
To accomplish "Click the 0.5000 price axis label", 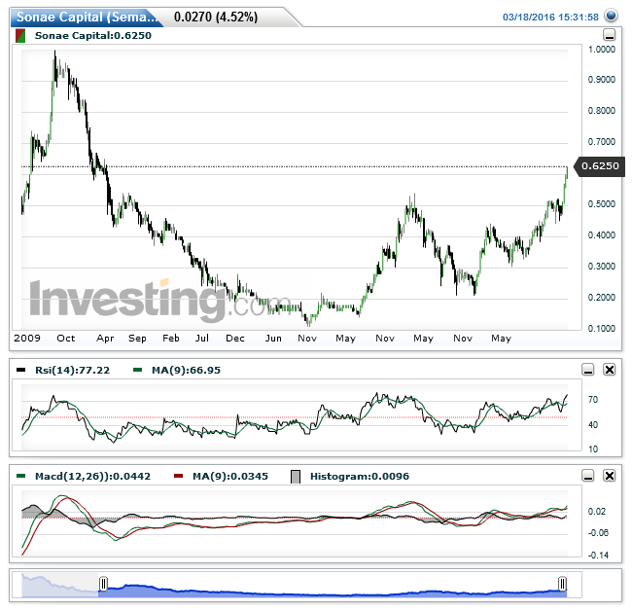I will (601, 203).
